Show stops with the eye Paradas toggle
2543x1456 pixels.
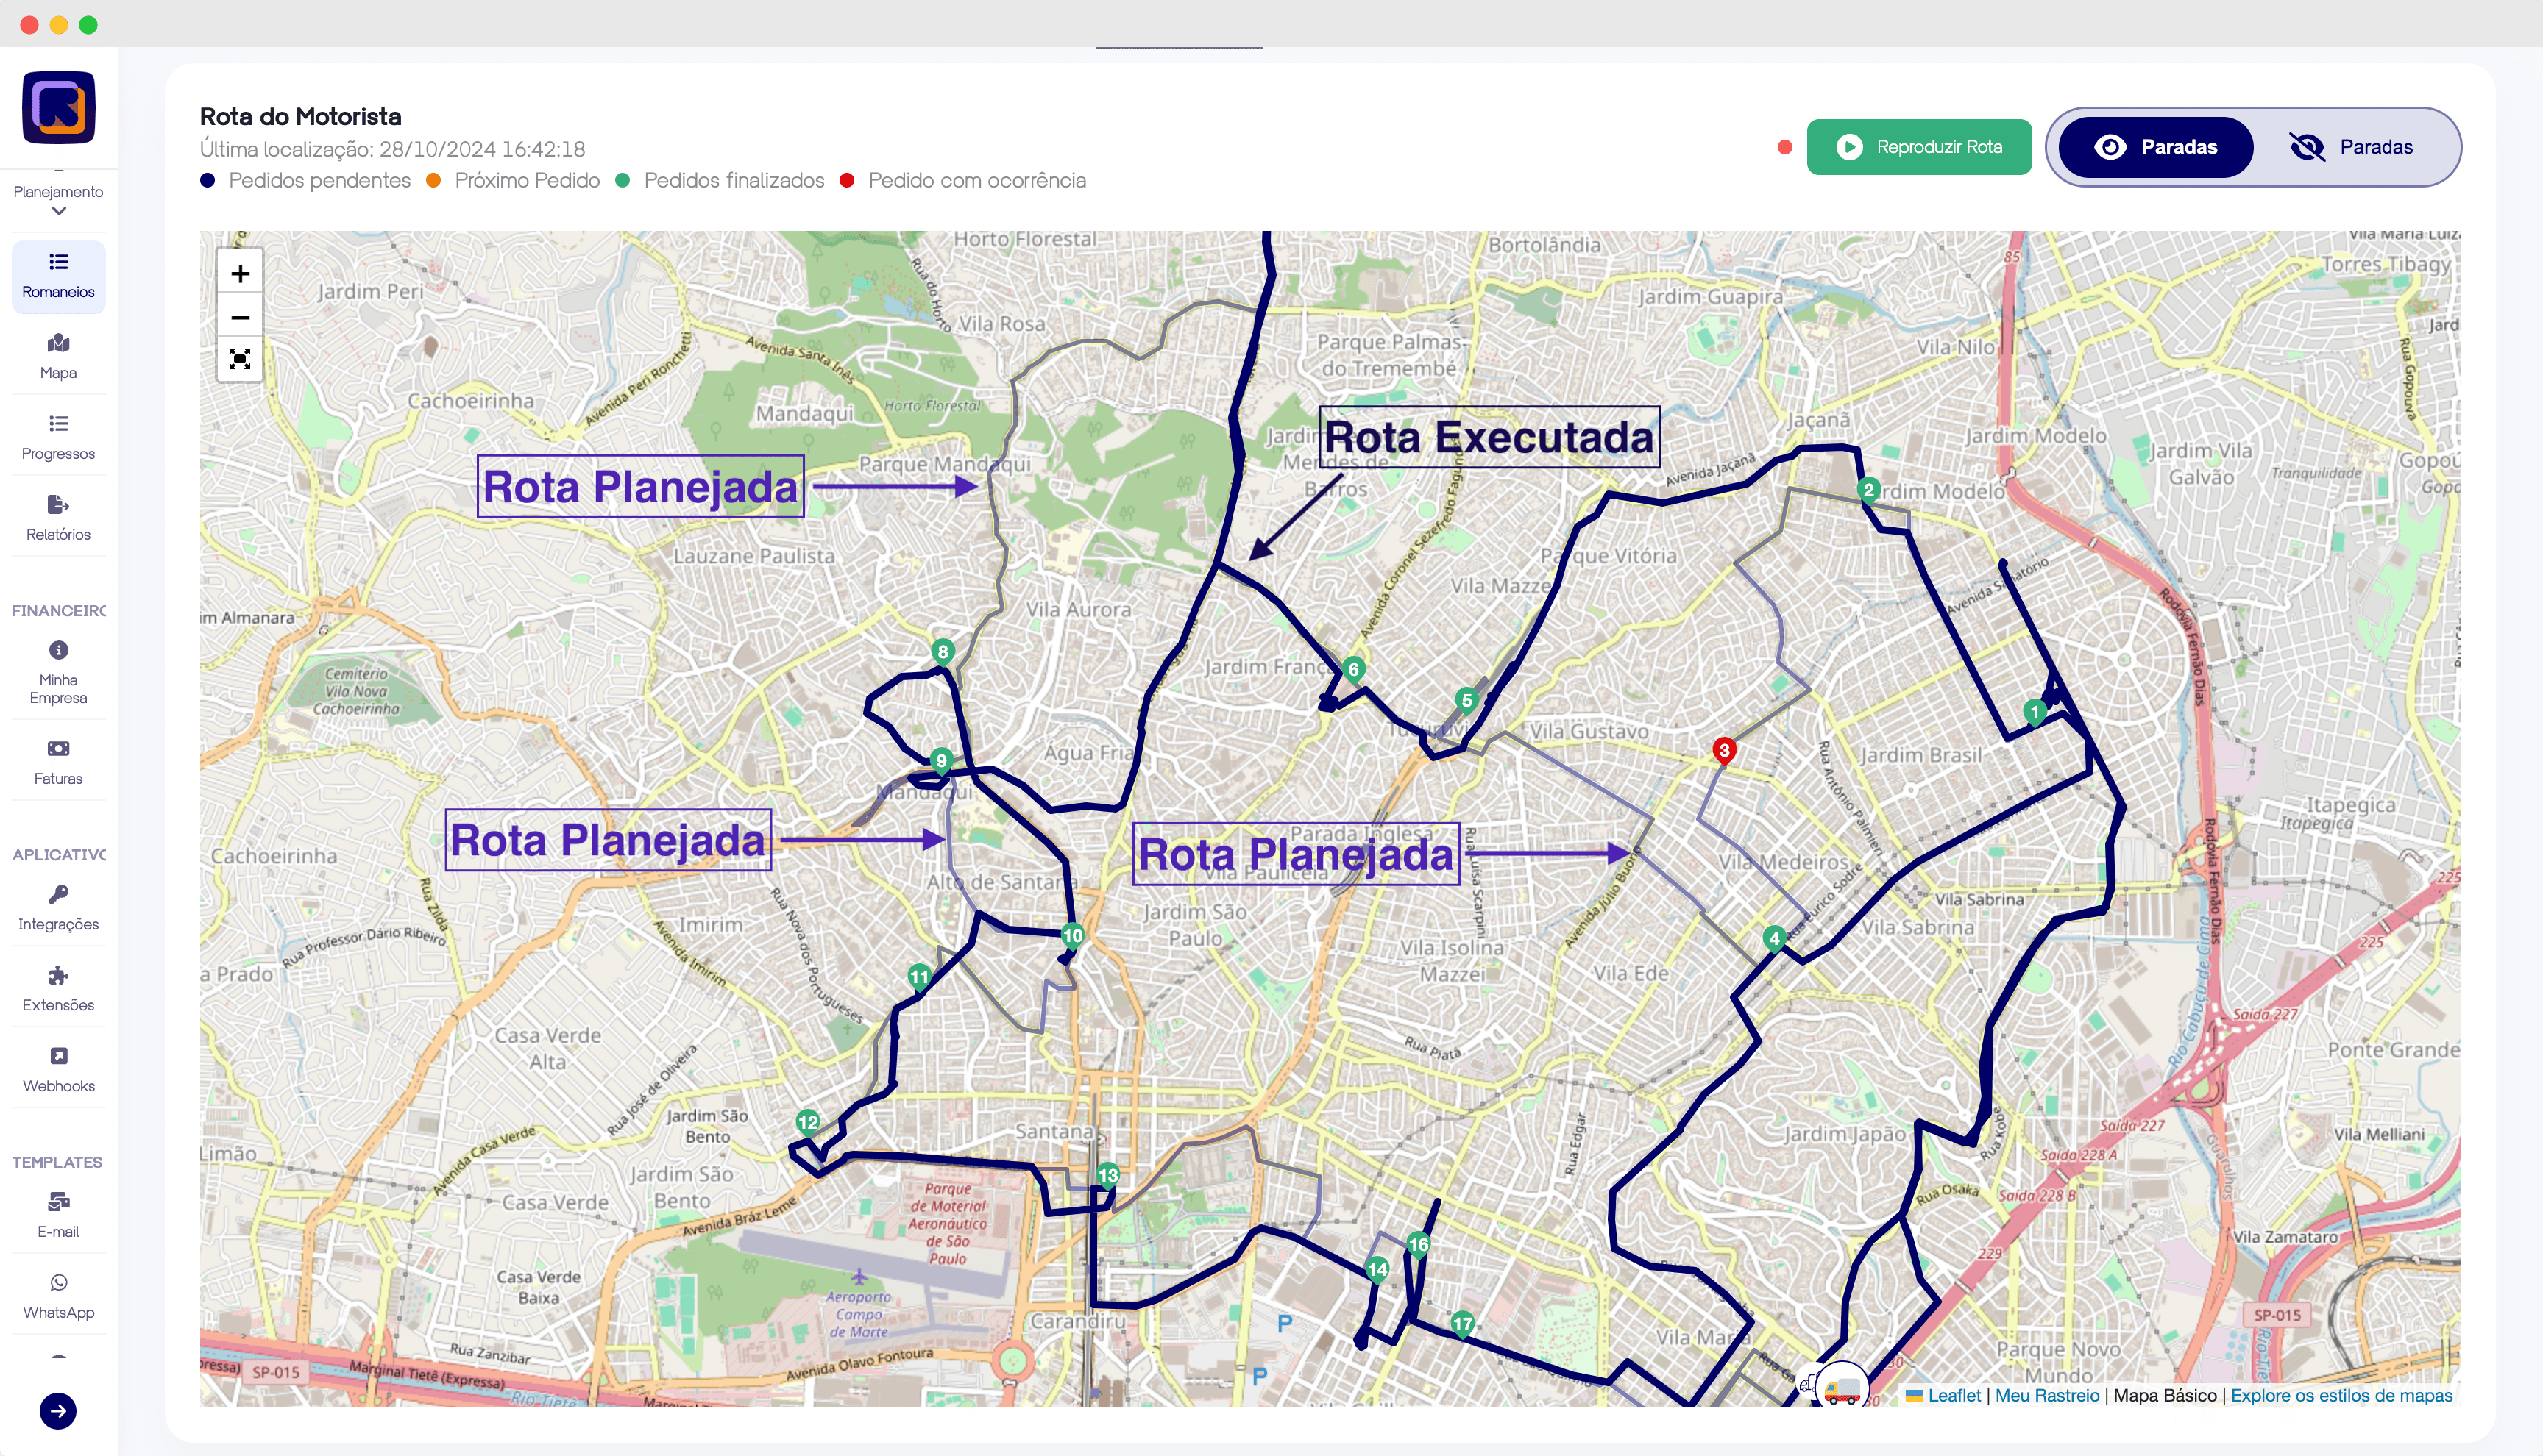(2156, 147)
